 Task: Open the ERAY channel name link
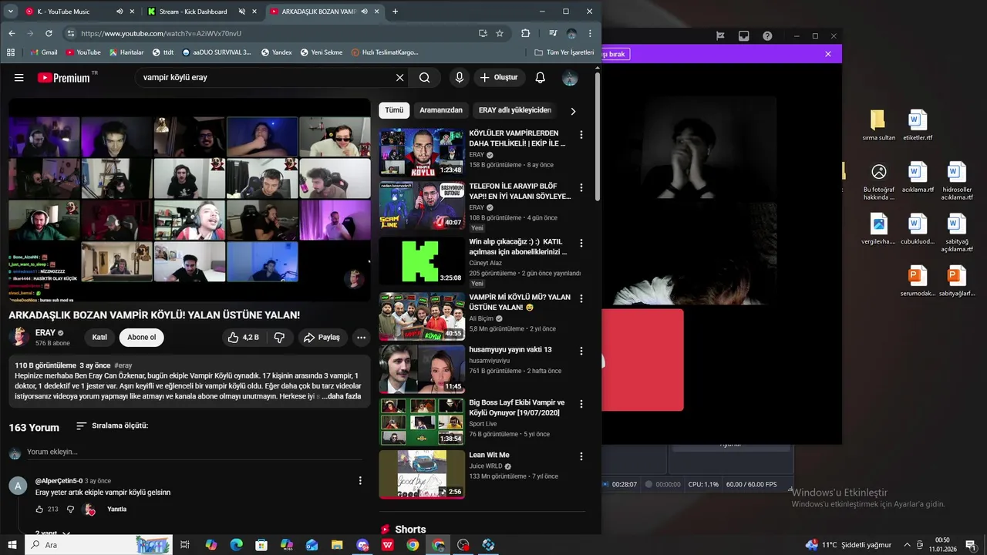pos(45,333)
